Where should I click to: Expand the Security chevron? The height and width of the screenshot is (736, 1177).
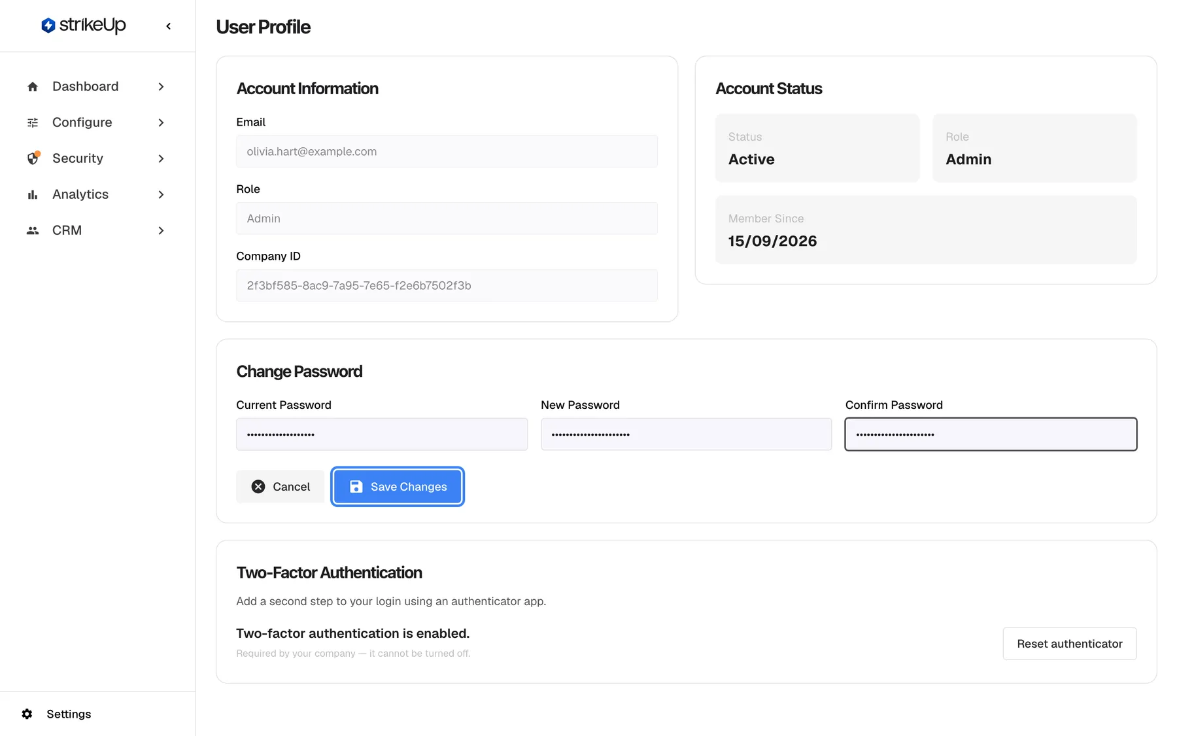click(161, 158)
